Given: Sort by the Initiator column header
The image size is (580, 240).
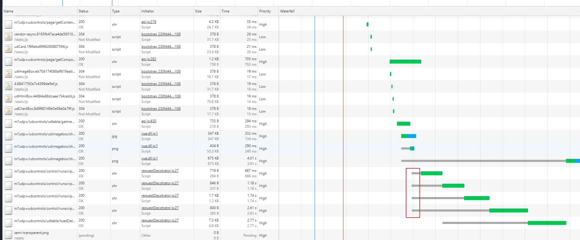Looking at the screenshot, I should click(x=167, y=11).
